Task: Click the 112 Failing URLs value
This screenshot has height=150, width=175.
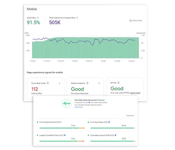Action: point(35,89)
